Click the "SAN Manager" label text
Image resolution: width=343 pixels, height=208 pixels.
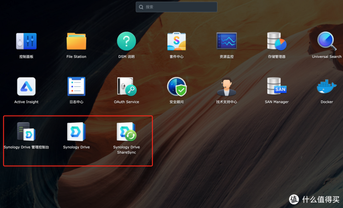click(277, 102)
